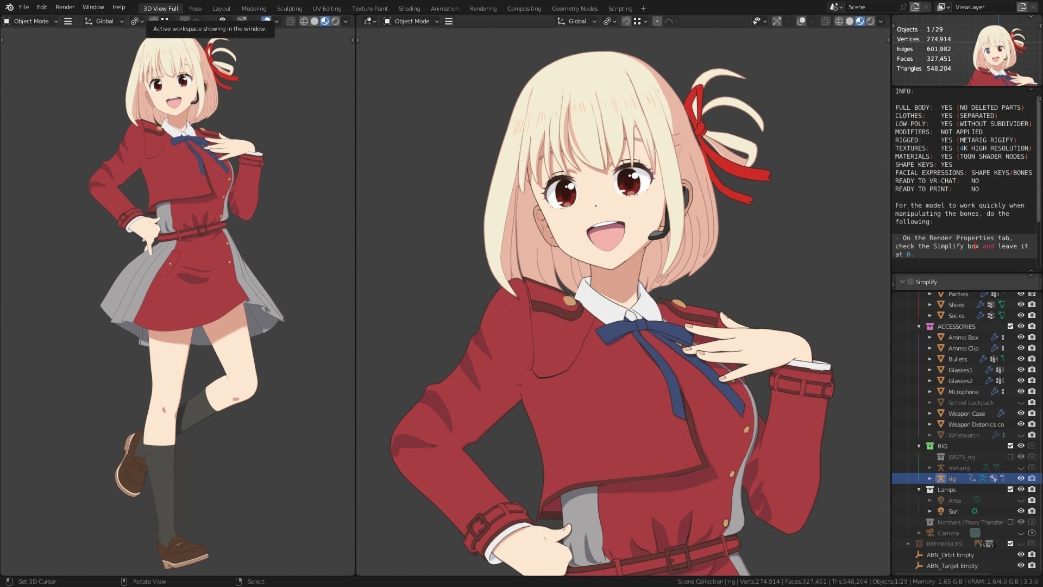Hide Bullets object in viewport
The height and width of the screenshot is (587, 1043).
click(x=1021, y=359)
